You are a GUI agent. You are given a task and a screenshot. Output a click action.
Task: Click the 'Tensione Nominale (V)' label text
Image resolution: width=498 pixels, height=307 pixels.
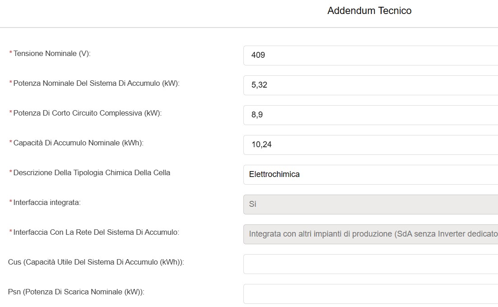tap(52, 53)
